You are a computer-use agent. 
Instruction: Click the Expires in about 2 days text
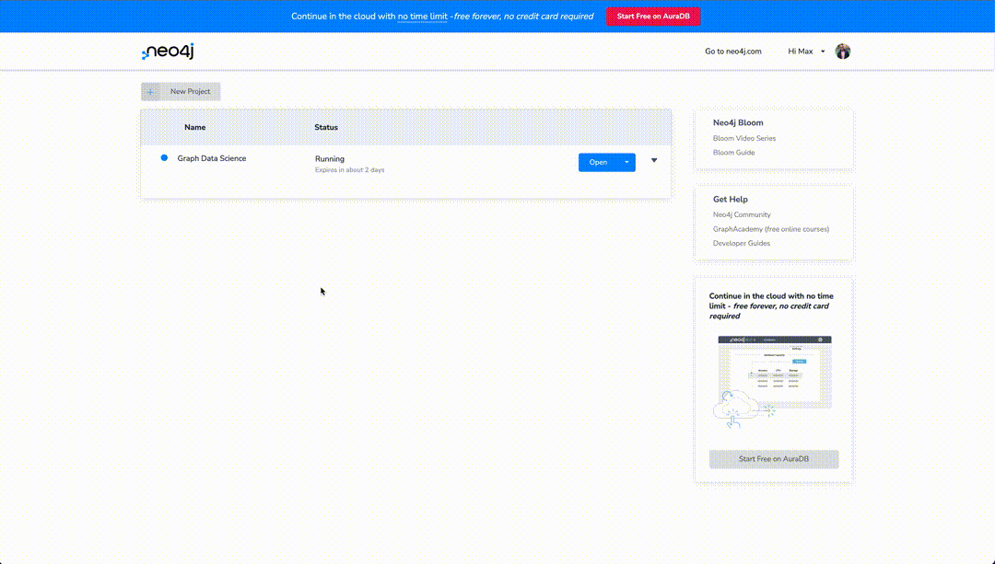pyautogui.click(x=350, y=170)
